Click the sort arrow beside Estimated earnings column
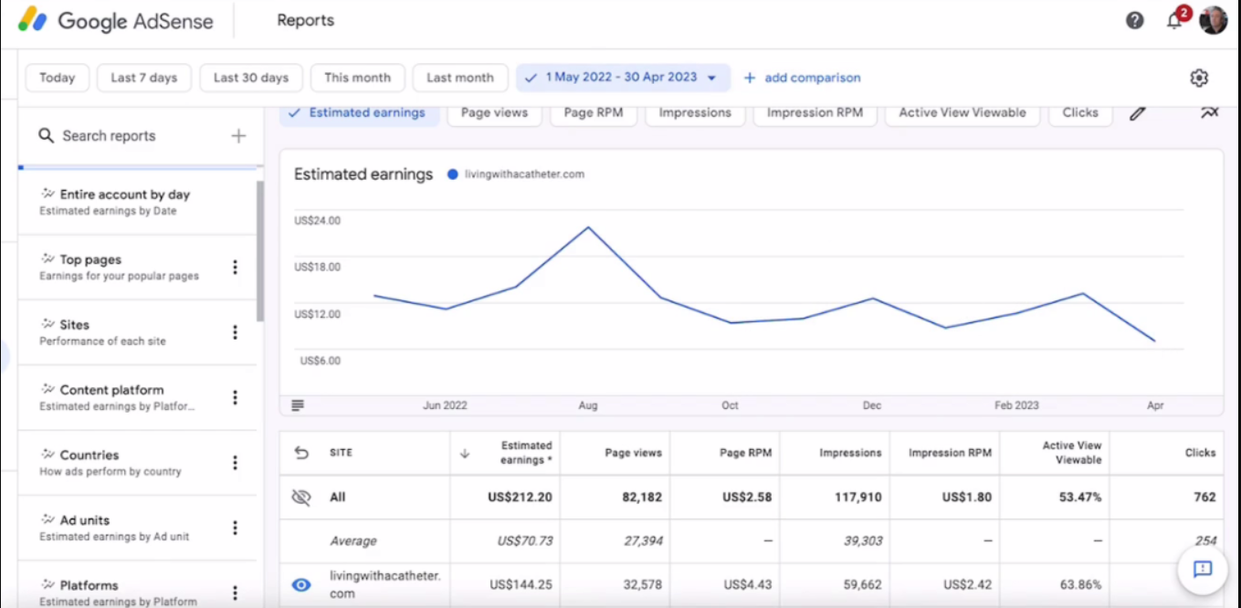The width and height of the screenshot is (1241, 608). coord(464,453)
